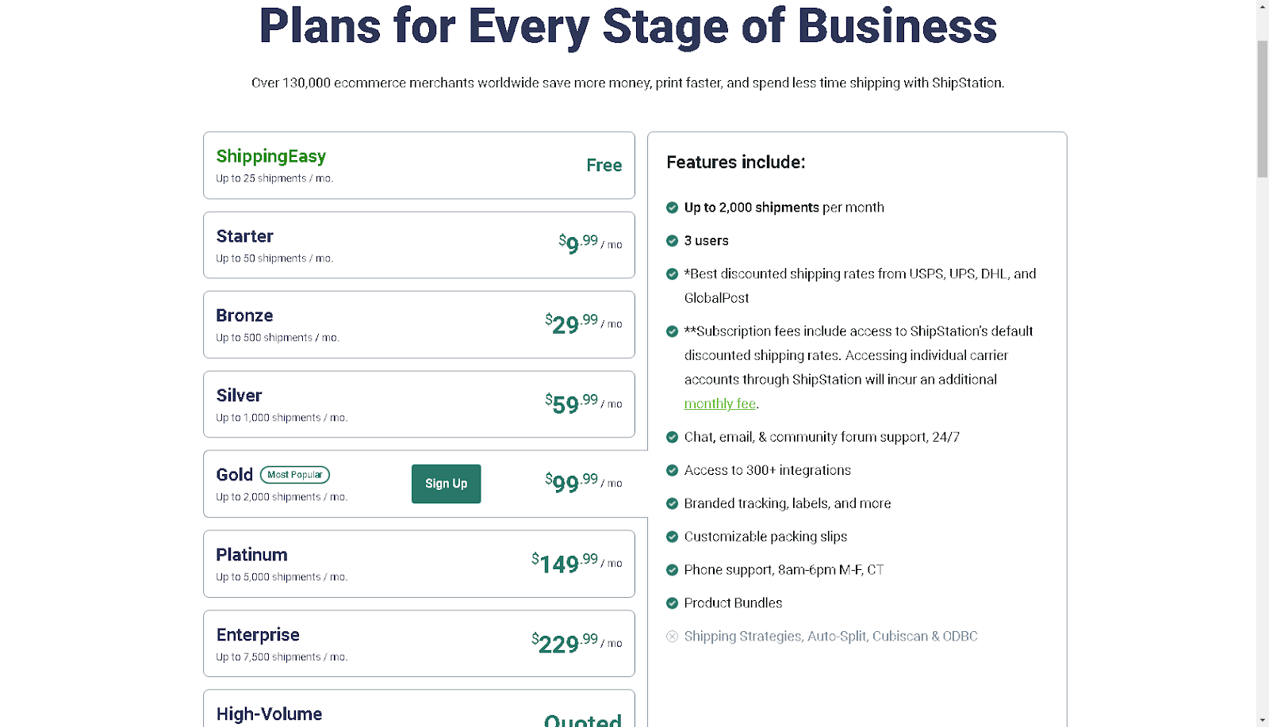Click the Most Popular badge on Gold

(x=295, y=475)
